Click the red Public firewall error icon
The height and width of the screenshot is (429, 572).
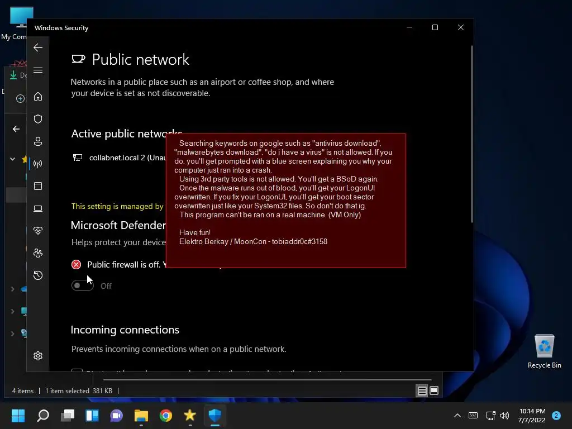tap(76, 264)
